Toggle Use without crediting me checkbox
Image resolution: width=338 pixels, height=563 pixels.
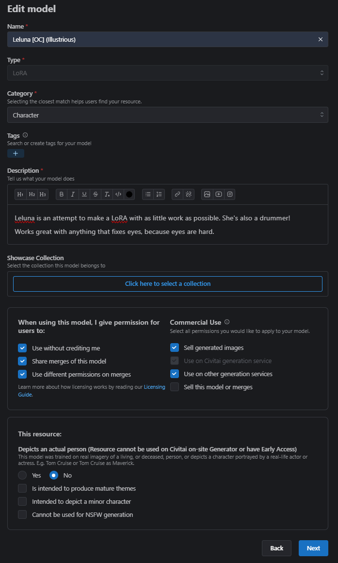[22, 348]
